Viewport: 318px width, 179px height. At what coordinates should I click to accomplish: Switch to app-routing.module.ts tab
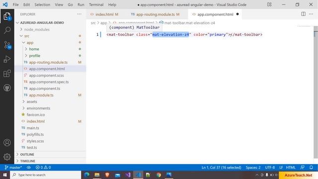pyautogui.click(x=155, y=14)
